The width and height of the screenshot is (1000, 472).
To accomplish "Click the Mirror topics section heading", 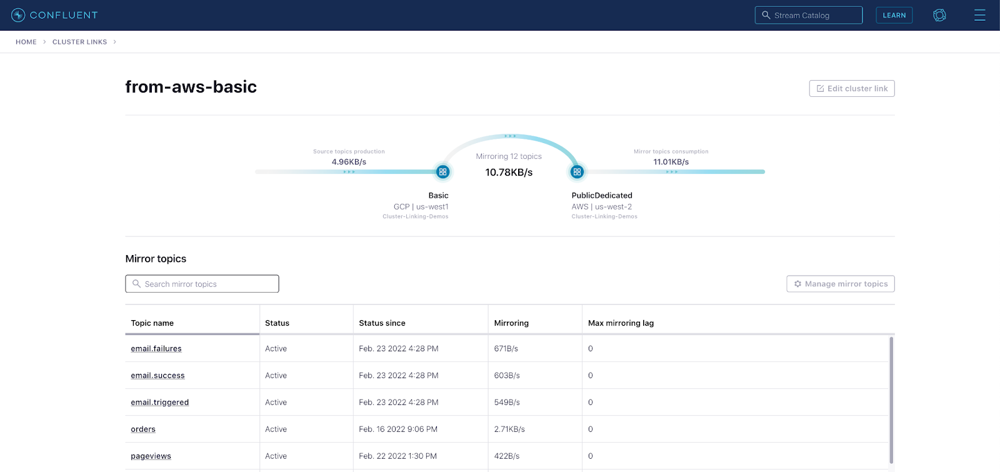I will pos(156,259).
